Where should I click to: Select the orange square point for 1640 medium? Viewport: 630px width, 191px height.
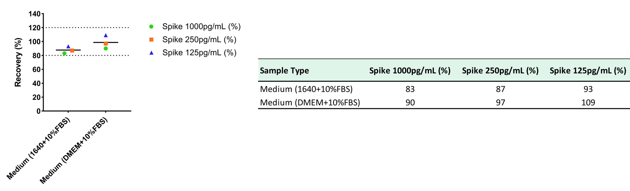pos(72,50)
